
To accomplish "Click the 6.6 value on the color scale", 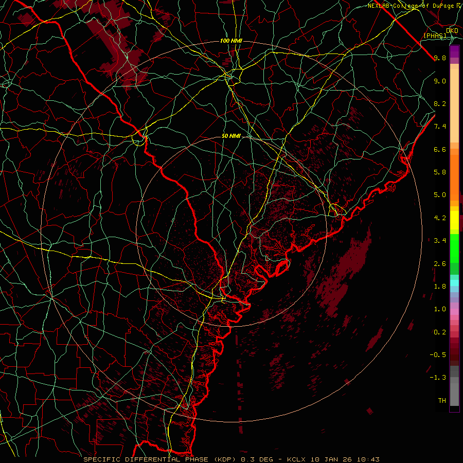I will click(440, 149).
